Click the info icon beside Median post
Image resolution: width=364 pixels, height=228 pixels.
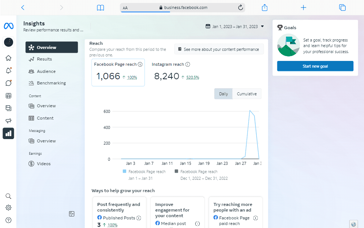197,224
